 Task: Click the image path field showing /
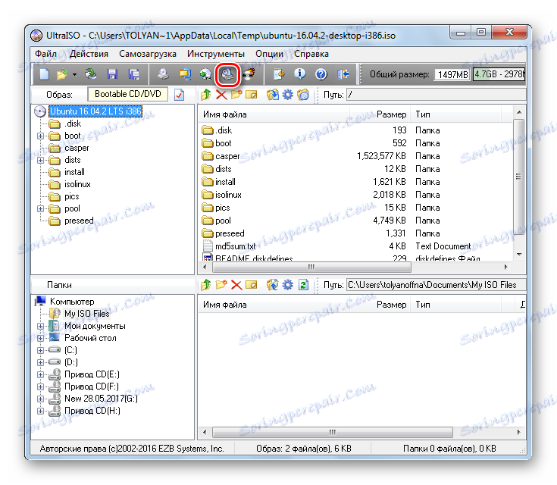[436, 95]
